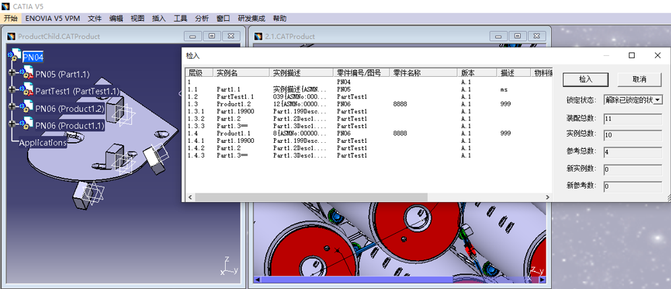
Task: Open the 视图 menu
Action: 137,18
